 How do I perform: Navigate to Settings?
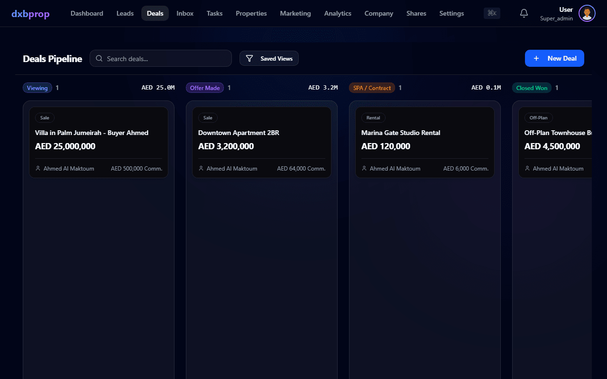451,13
